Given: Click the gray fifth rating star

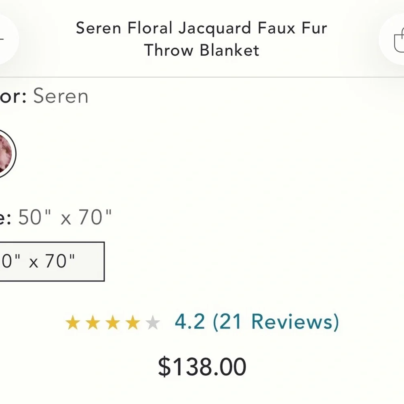Looking at the screenshot, I should (152, 322).
